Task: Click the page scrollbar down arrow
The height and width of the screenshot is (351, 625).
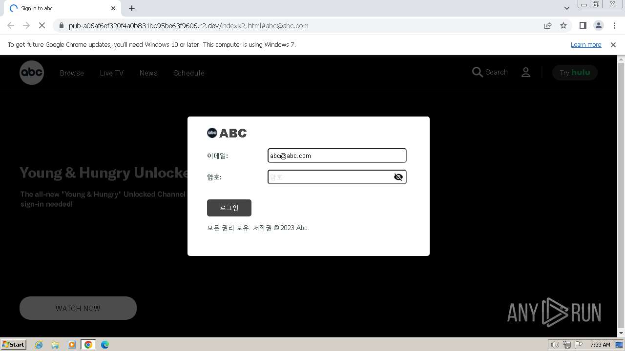Action: pos(621,333)
